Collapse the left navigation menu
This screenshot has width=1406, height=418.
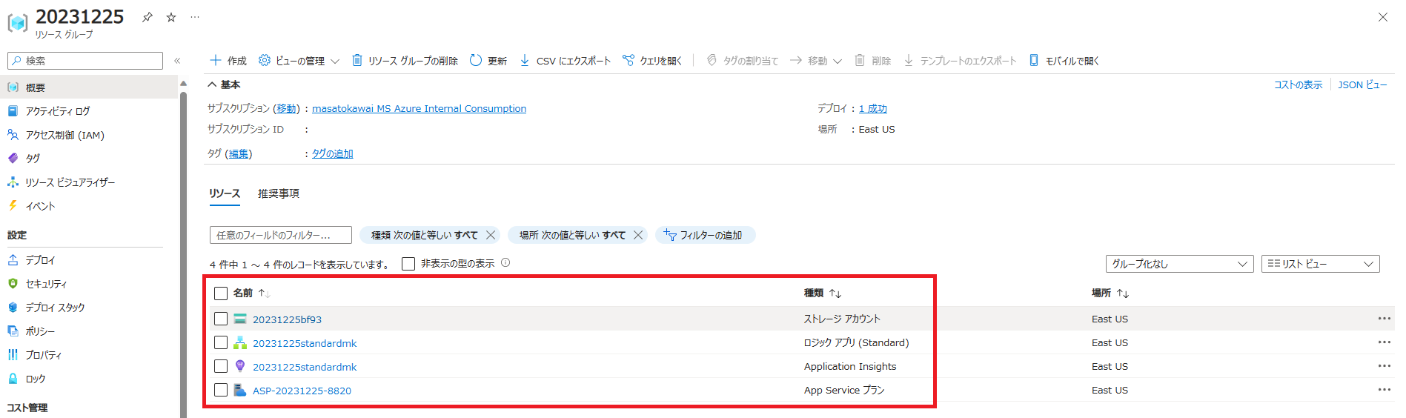(x=177, y=61)
